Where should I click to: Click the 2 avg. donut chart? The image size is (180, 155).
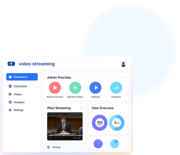(116, 123)
